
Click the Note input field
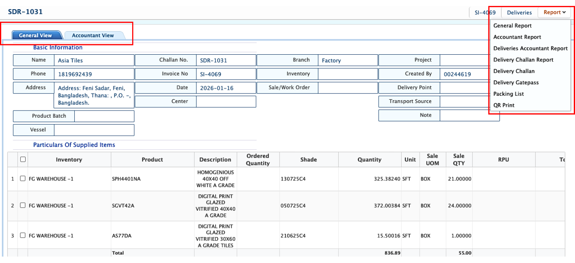point(469,115)
